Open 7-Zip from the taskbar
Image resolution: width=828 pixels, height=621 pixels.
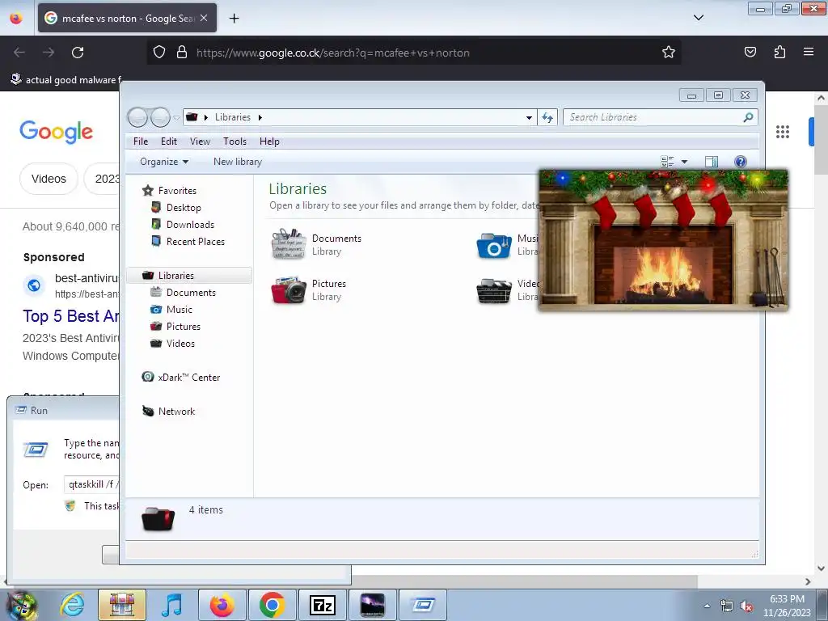click(x=322, y=605)
